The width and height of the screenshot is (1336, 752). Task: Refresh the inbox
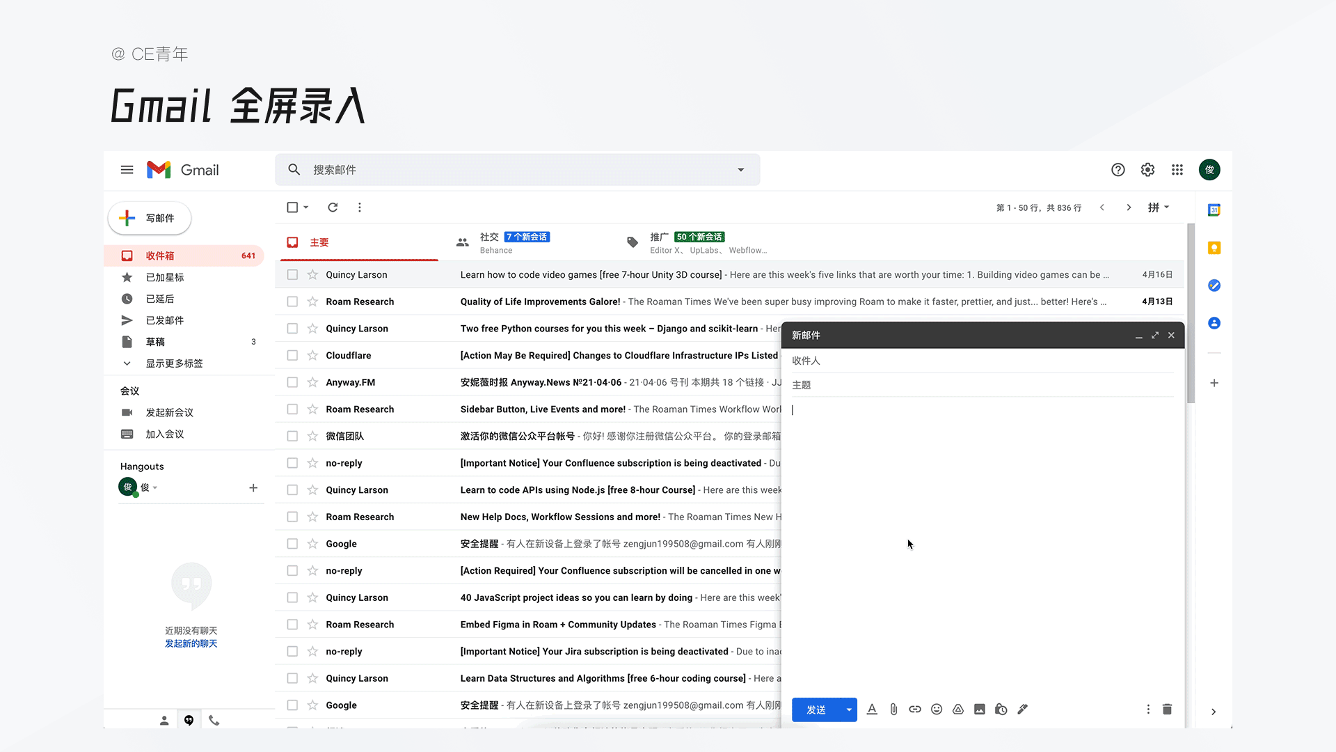click(x=333, y=207)
